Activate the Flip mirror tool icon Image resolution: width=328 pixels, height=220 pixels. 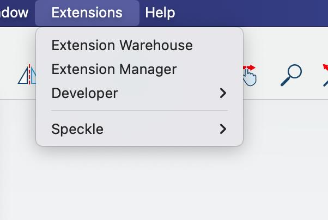click(27, 75)
